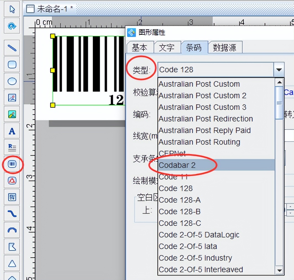Select the arrow selection tool
The image size is (294, 280).
(12, 9)
